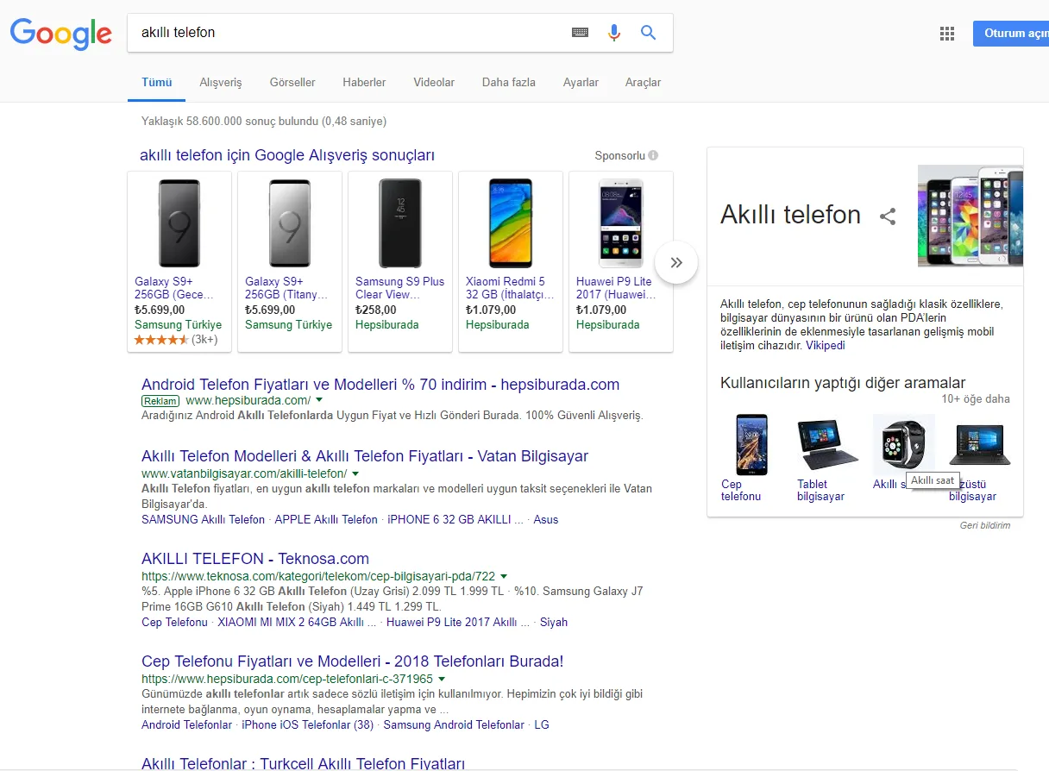
Task: Open the Haberler tab
Action: (x=364, y=83)
